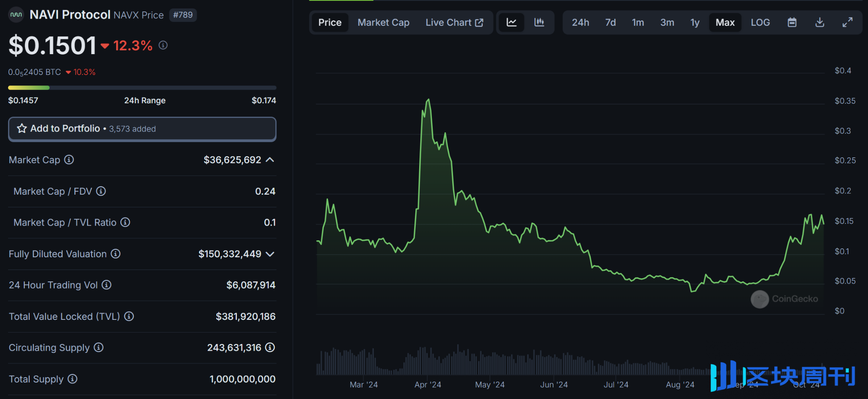Click the 1,000,000,000 total supply value
868x399 pixels.
[242, 379]
